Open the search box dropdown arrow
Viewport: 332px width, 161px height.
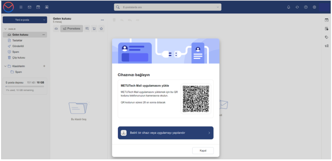(x=217, y=7)
